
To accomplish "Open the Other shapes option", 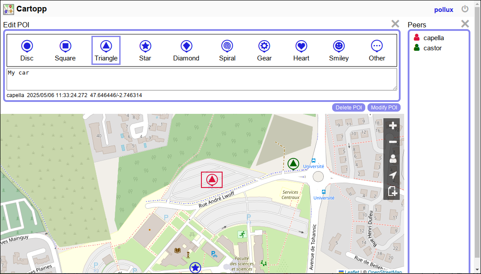I will pos(377,50).
